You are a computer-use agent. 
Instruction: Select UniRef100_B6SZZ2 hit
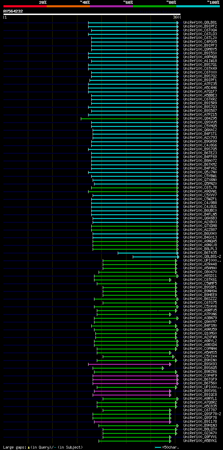click(x=200, y=299)
